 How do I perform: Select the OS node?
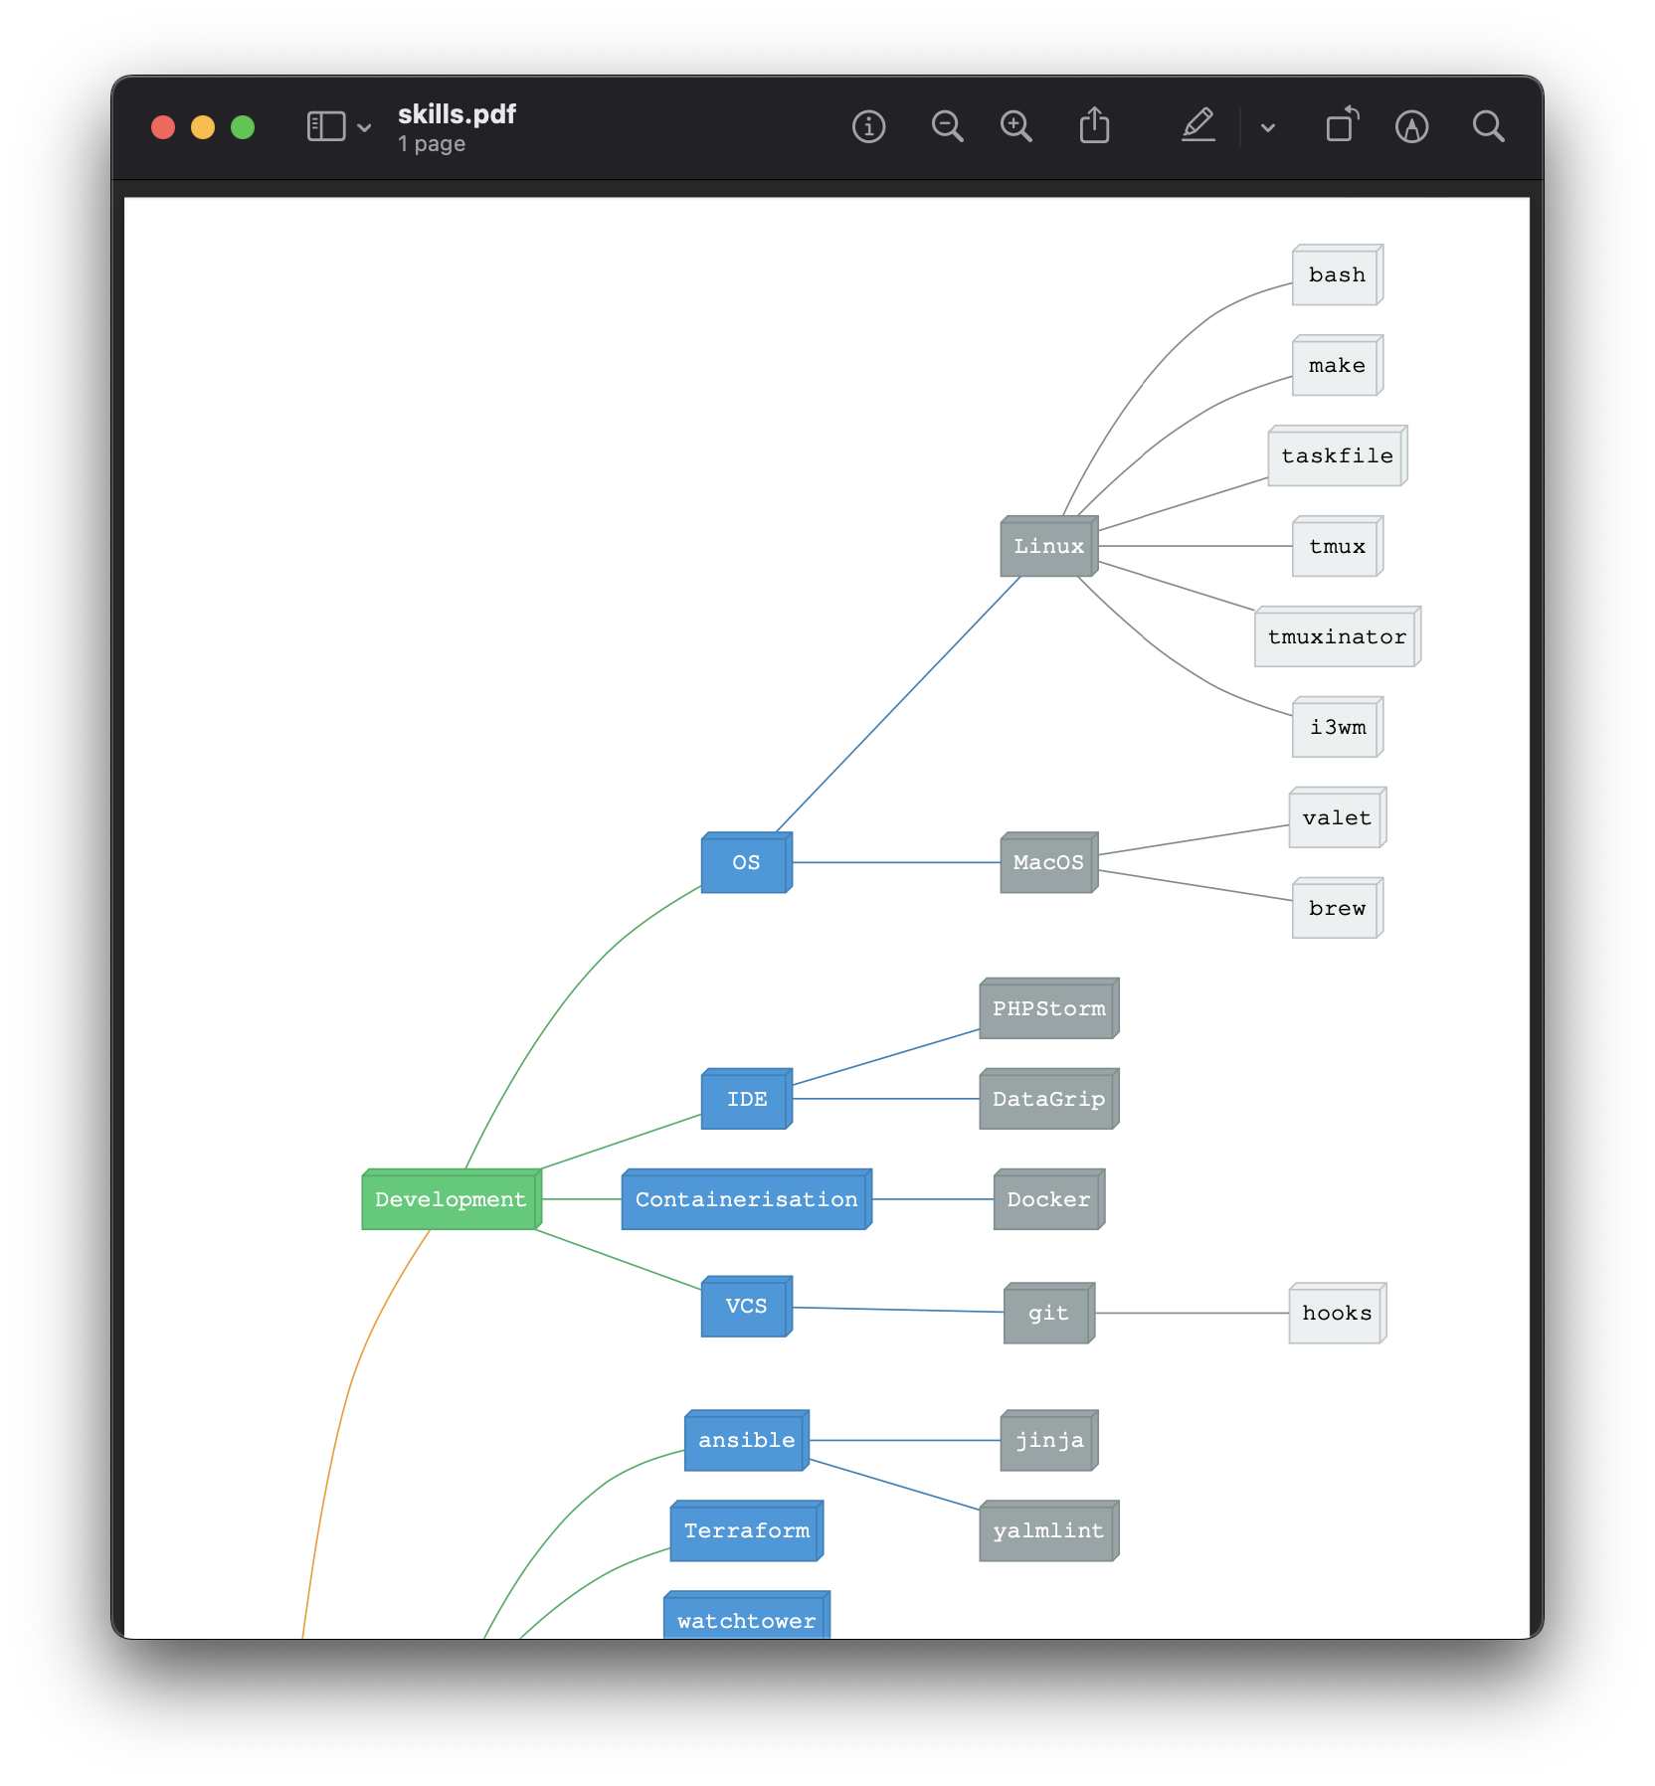[x=746, y=862]
